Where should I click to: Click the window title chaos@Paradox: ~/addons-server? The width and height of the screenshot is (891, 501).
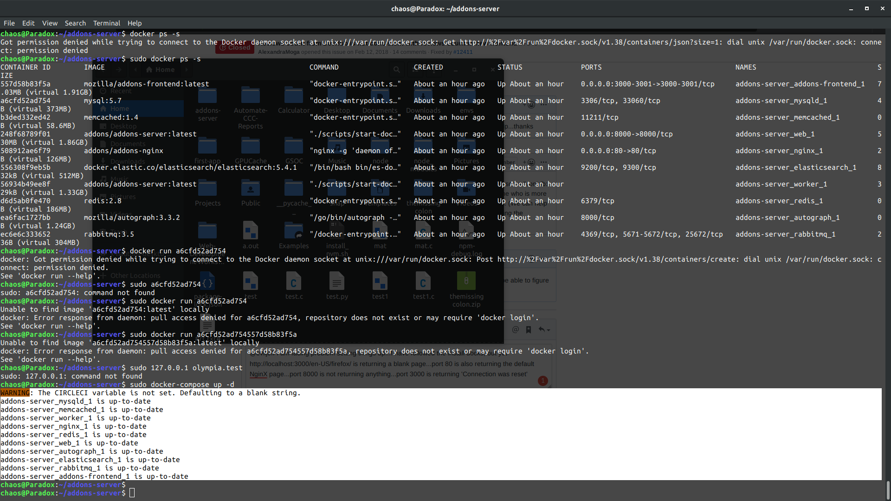pyautogui.click(x=445, y=9)
